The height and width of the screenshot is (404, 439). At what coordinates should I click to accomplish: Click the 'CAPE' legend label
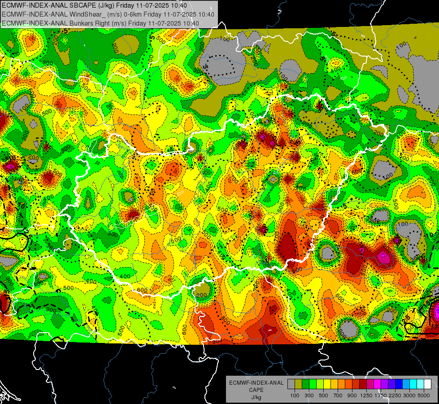tap(256, 390)
